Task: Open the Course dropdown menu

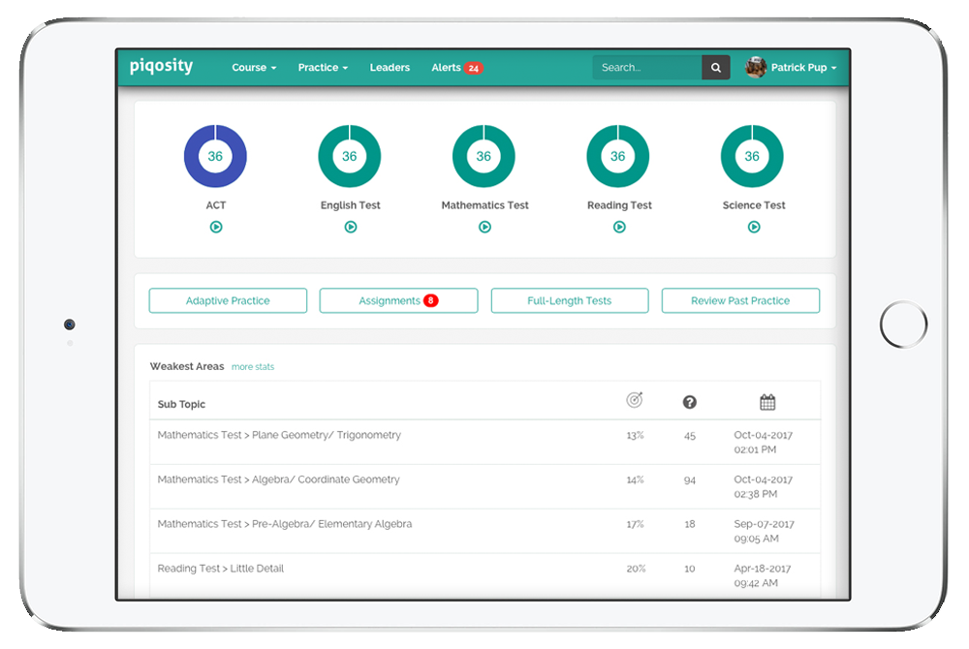Action: point(254,68)
